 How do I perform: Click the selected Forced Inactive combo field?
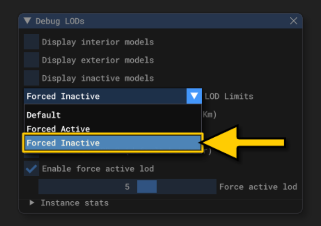click(x=105, y=96)
